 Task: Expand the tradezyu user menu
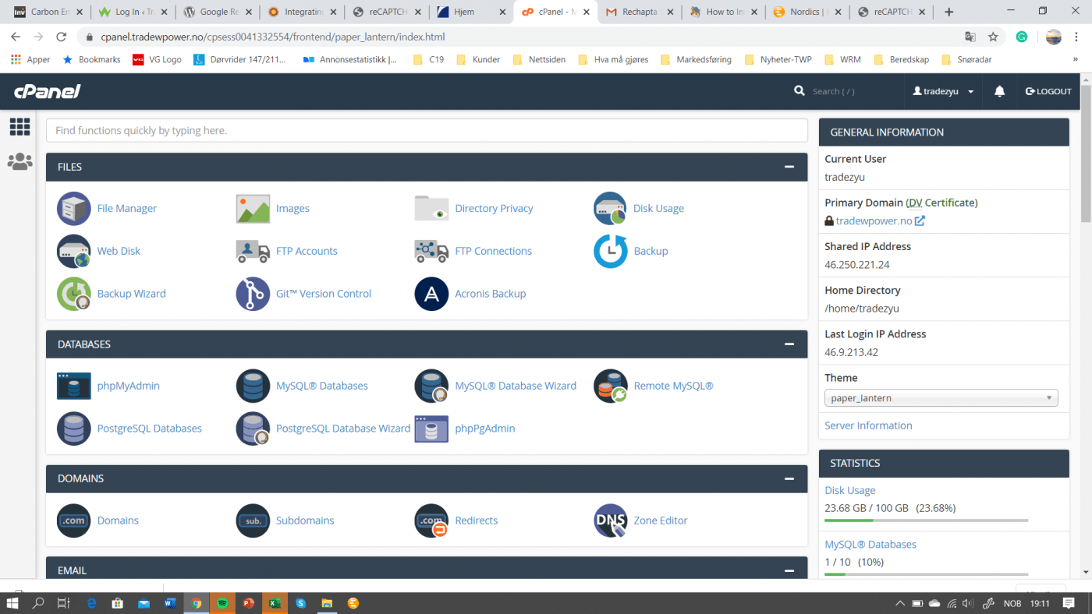tap(943, 91)
